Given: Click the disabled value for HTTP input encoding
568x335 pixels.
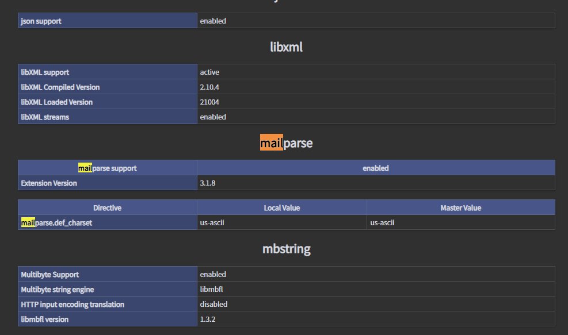Looking at the screenshot, I should point(214,304).
